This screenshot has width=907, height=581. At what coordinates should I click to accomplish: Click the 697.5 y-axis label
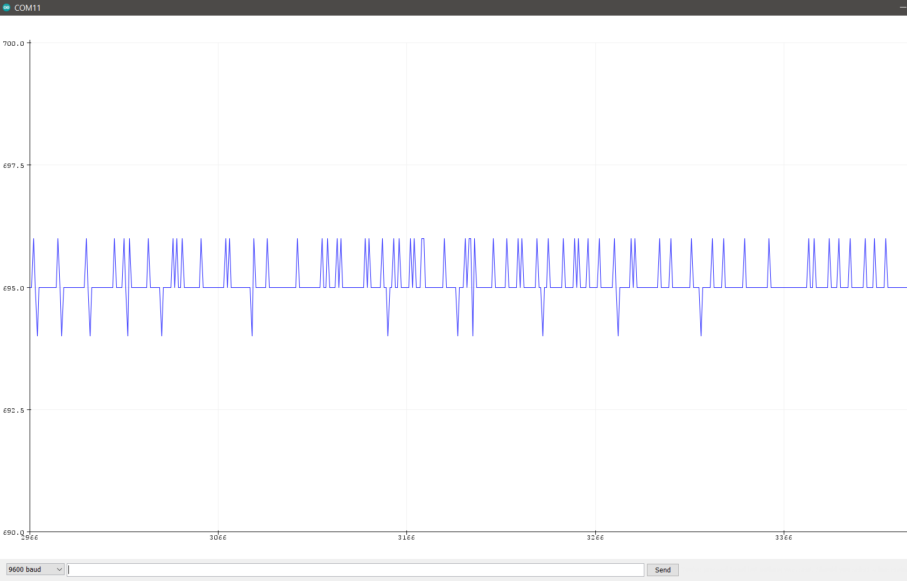click(13, 166)
